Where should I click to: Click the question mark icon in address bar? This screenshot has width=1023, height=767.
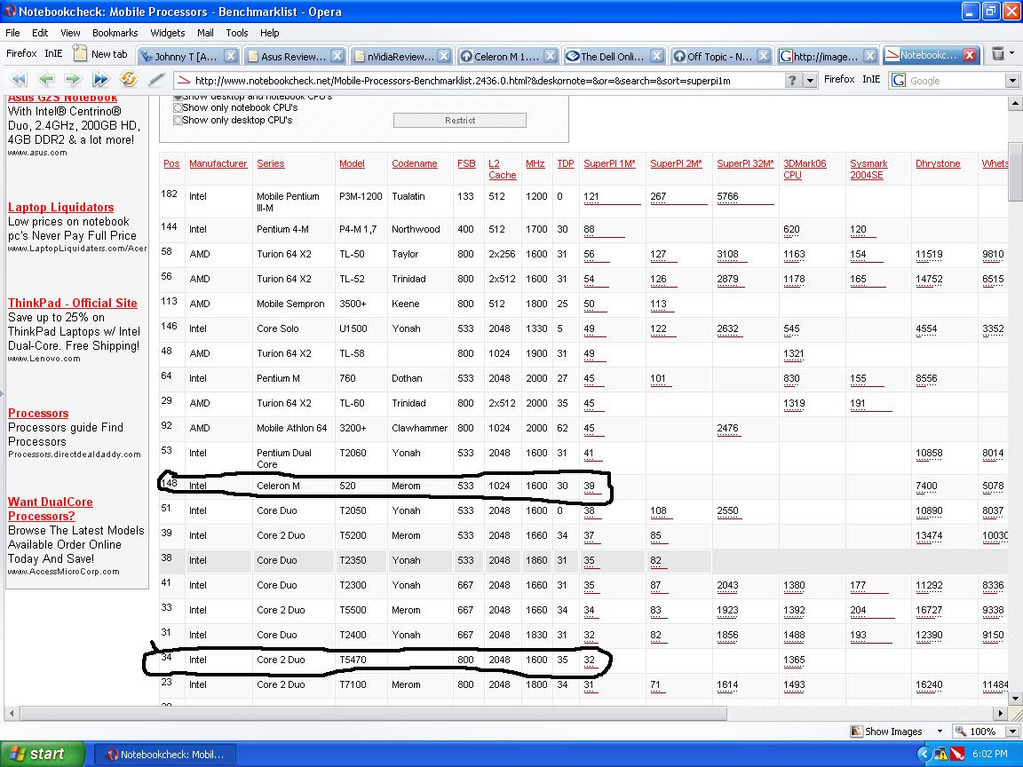point(792,80)
